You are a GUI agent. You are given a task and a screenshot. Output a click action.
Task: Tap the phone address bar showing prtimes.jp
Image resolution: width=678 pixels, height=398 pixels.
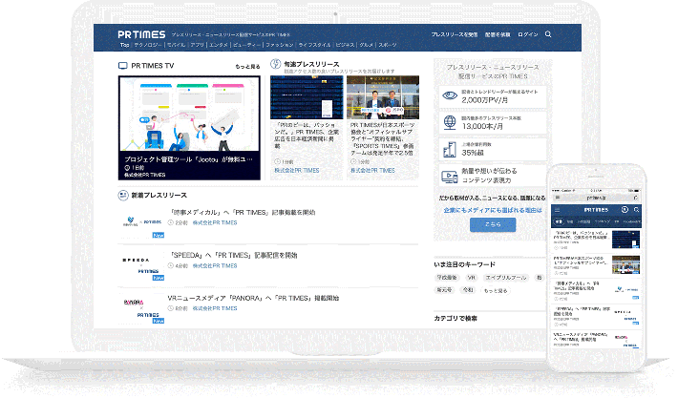(x=596, y=198)
